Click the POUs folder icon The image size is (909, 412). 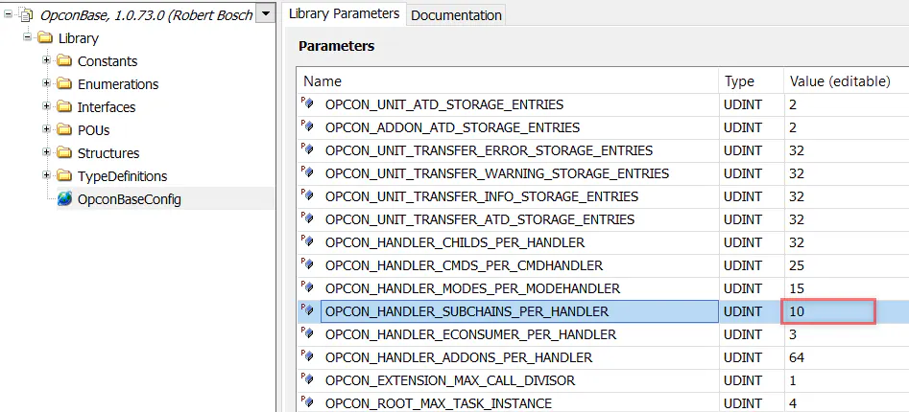[64, 130]
